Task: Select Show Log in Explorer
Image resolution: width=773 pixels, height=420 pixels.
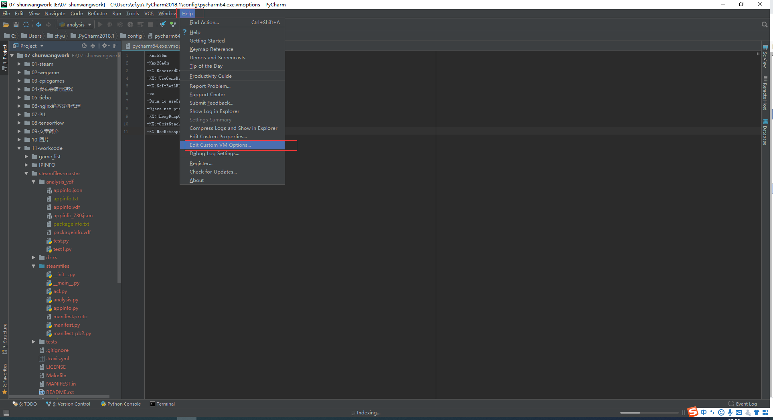Action: (232, 111)
